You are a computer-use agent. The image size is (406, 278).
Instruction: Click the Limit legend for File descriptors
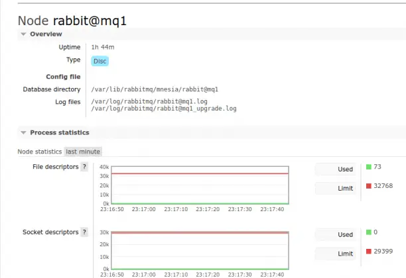pos(336,189)
